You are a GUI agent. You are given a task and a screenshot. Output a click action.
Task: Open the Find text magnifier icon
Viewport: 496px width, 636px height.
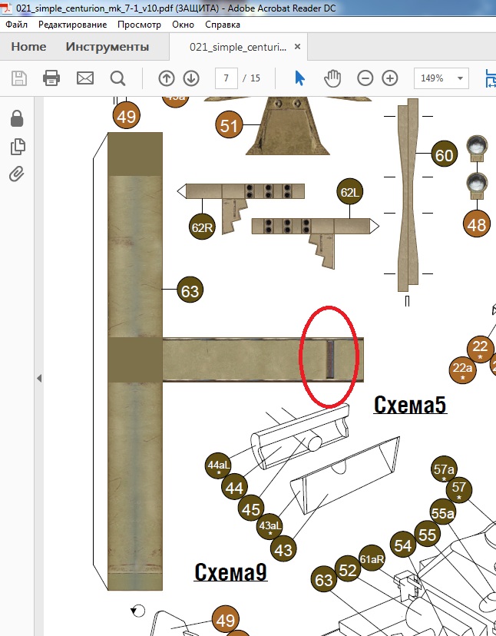click(117, 78)
